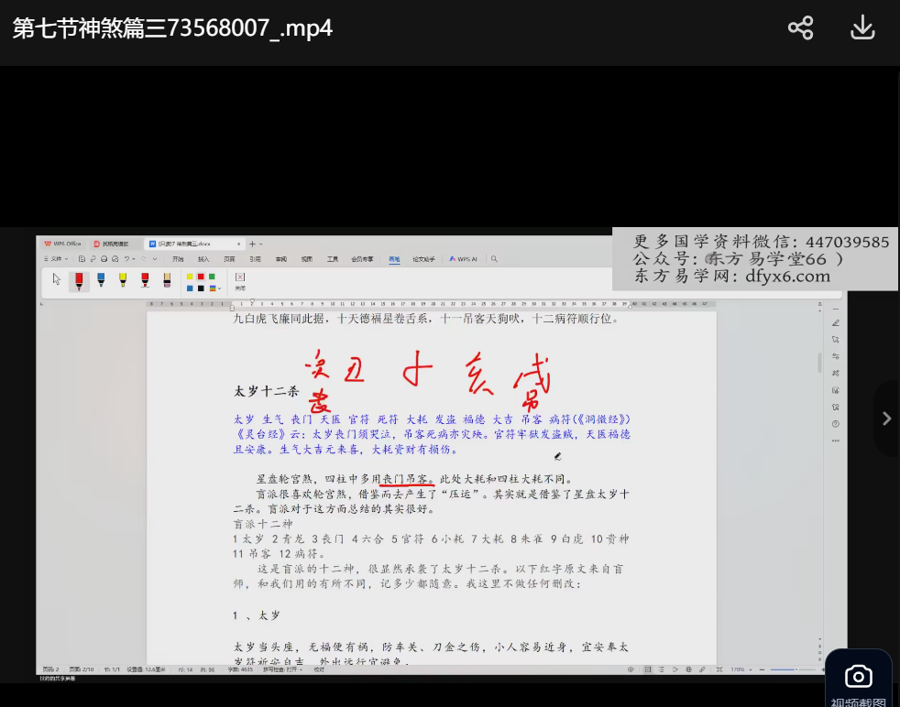
Task: Pick the green color swatch
Action: pos(213,277)
